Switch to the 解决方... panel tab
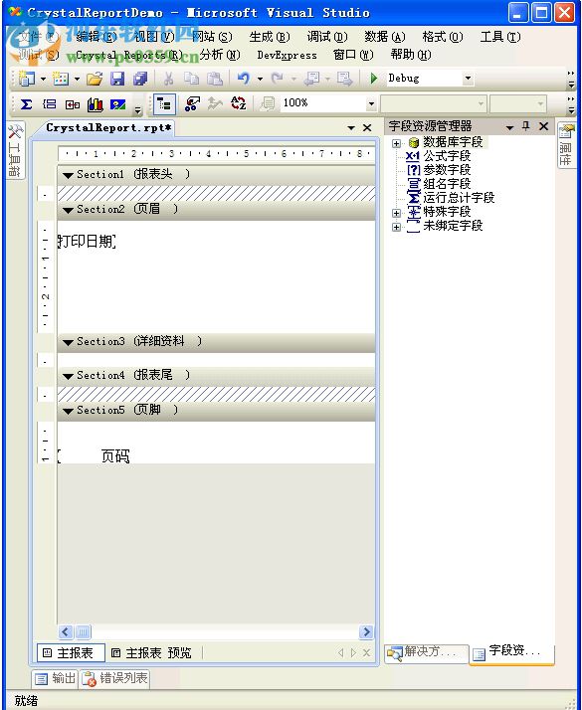 click(x=426, y=652)
